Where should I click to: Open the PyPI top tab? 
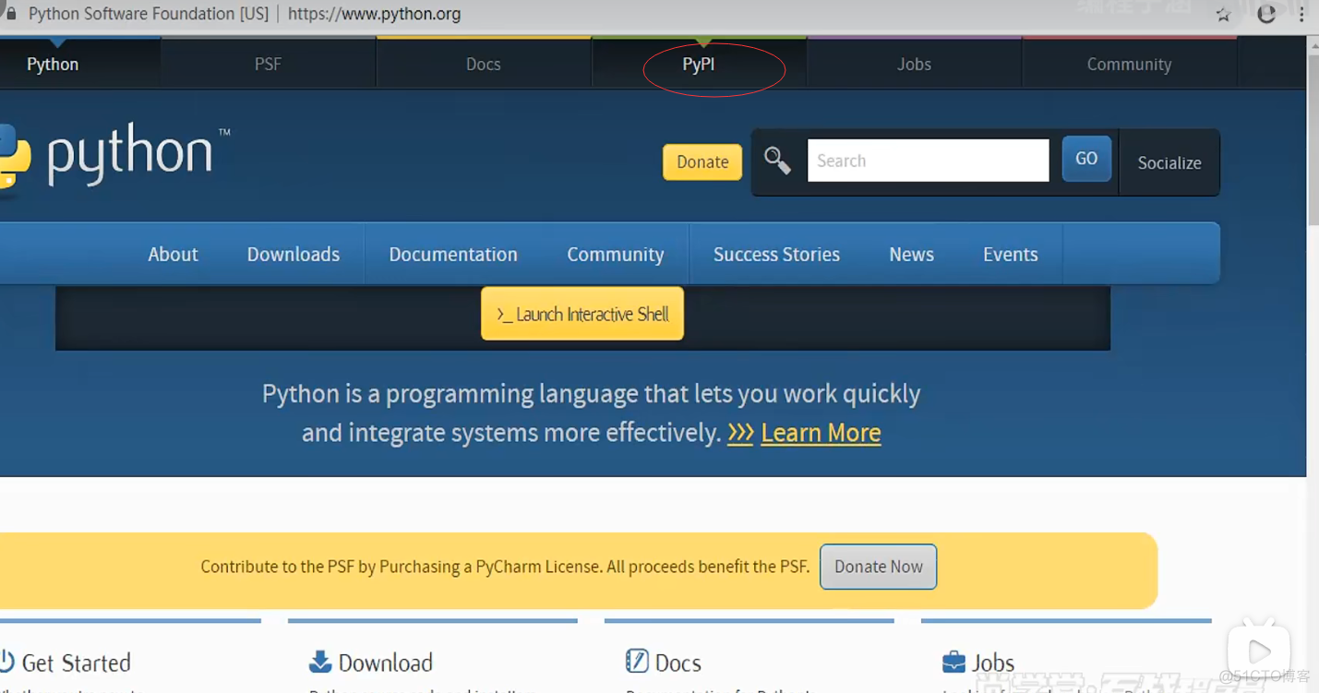pos(699,65)
